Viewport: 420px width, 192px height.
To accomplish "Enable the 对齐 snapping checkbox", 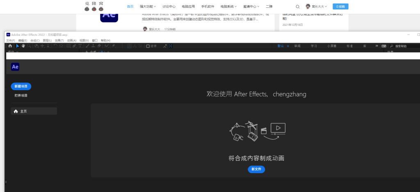I will coord(148,46).
